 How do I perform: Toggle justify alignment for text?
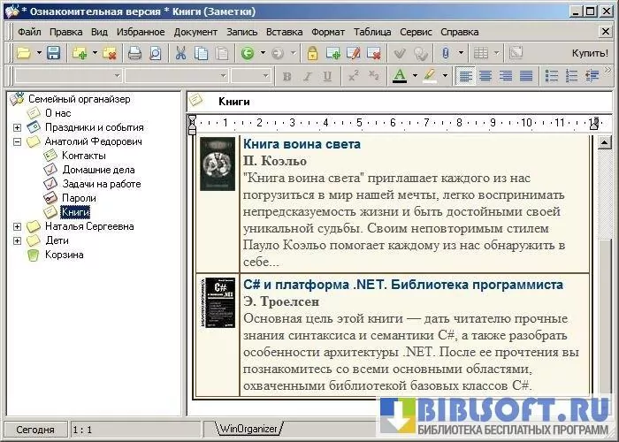tap(526, 76)
